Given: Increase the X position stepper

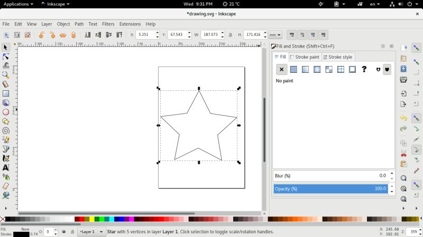Looking at the screenshot, I should point(157,33).
